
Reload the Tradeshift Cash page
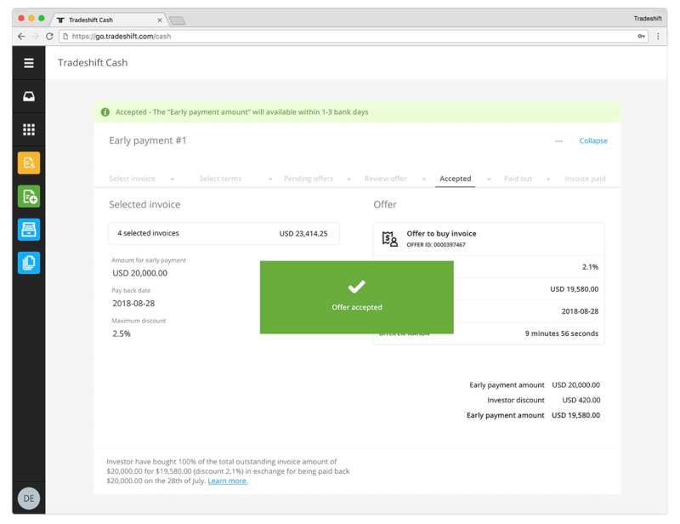pyautogui.click(x=49, y=37)
